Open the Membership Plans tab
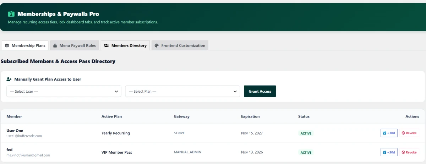The image size is (426, 164). (x=25, y=45)
